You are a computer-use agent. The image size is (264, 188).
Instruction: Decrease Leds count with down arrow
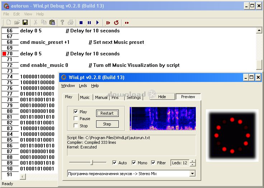[x=193, y=165]
